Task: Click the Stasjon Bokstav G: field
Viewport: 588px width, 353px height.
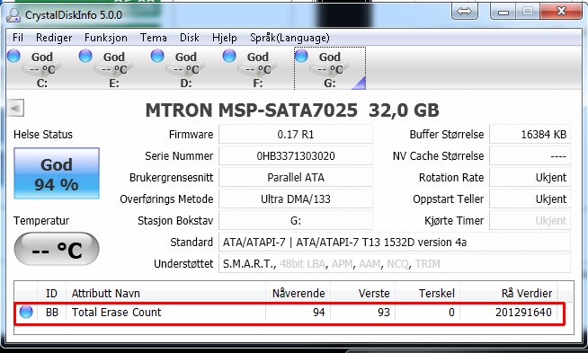Action: point(296,220)
